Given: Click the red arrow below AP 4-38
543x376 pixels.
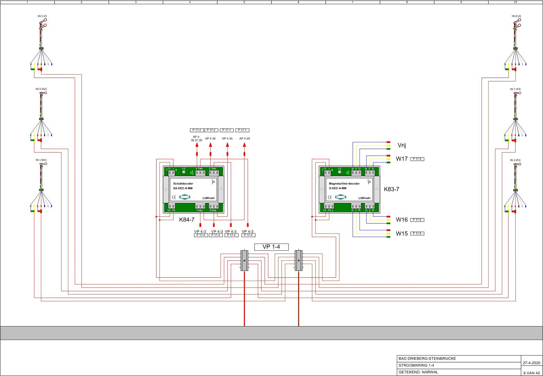Looking at the screenshot, I should pos(210,145).
